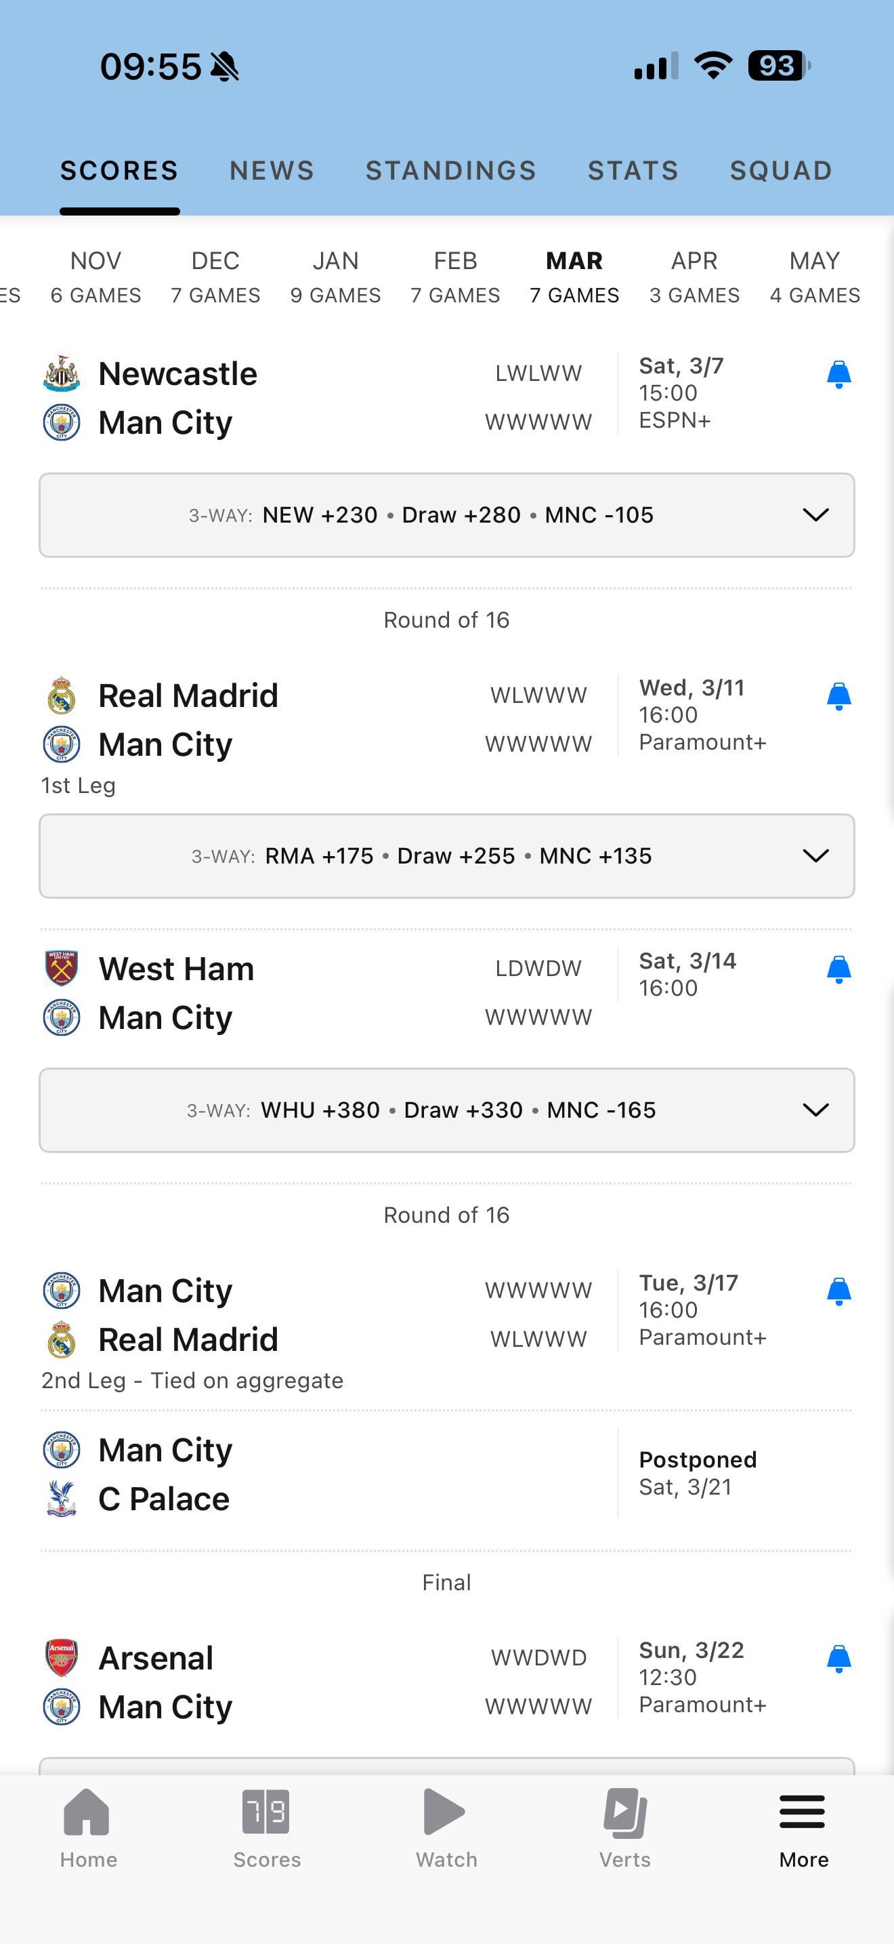Tap the West Ham club crest

(62, 968)
